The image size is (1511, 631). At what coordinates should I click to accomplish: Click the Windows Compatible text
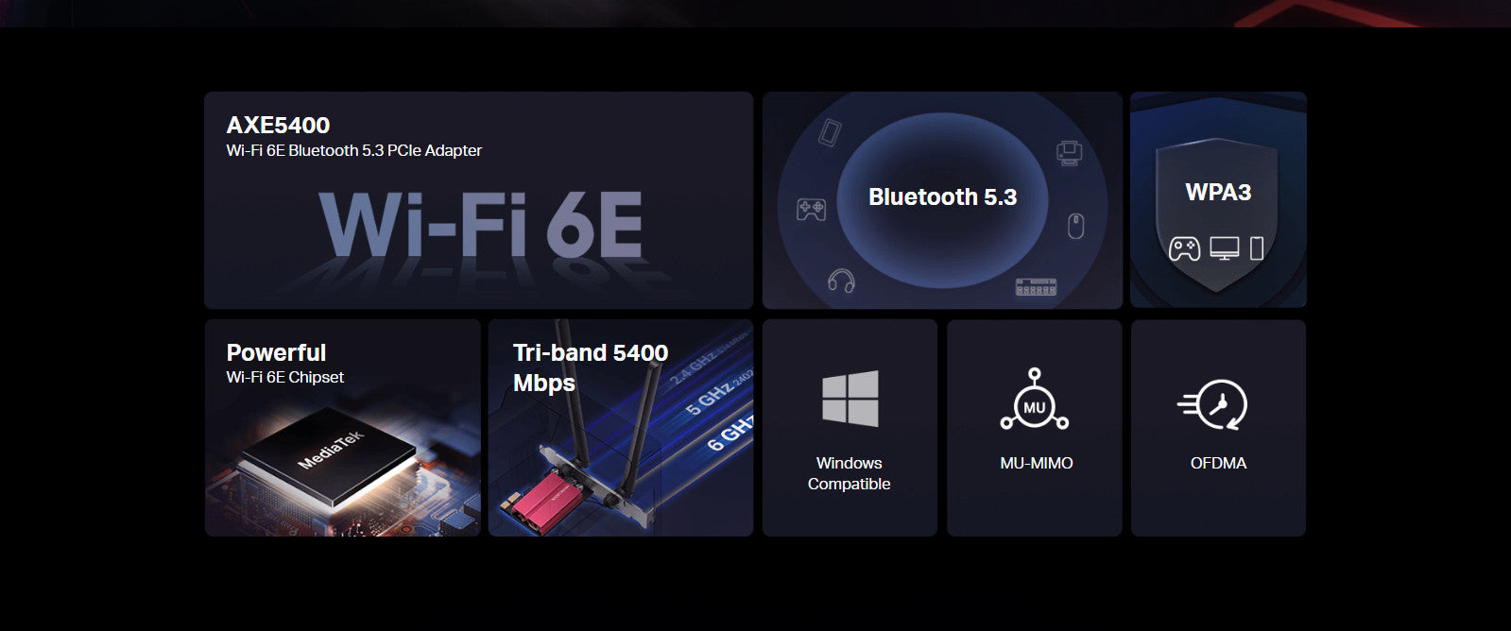(x=849, y=473)
